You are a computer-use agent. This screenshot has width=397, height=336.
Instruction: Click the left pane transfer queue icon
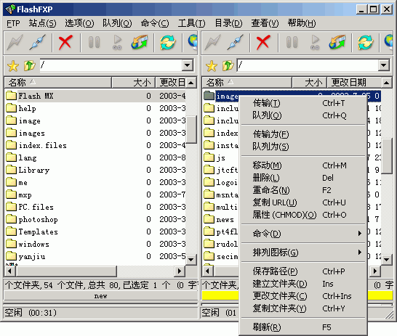[140, 42]
